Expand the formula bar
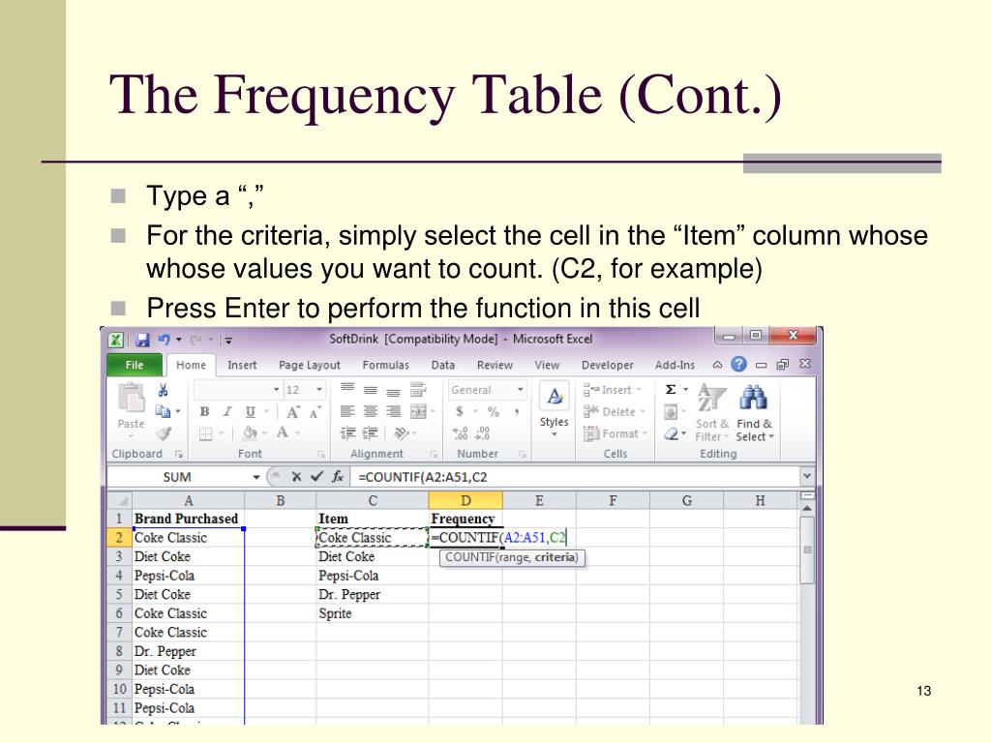This screenshot has height=743, width=991. pyautogui.click(x=807, y=476)
